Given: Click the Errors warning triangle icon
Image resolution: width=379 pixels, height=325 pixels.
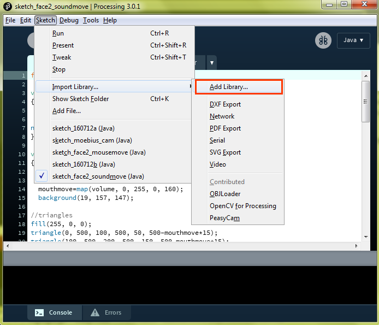Looking at the screenshot, I should click(x=95, y=312).
